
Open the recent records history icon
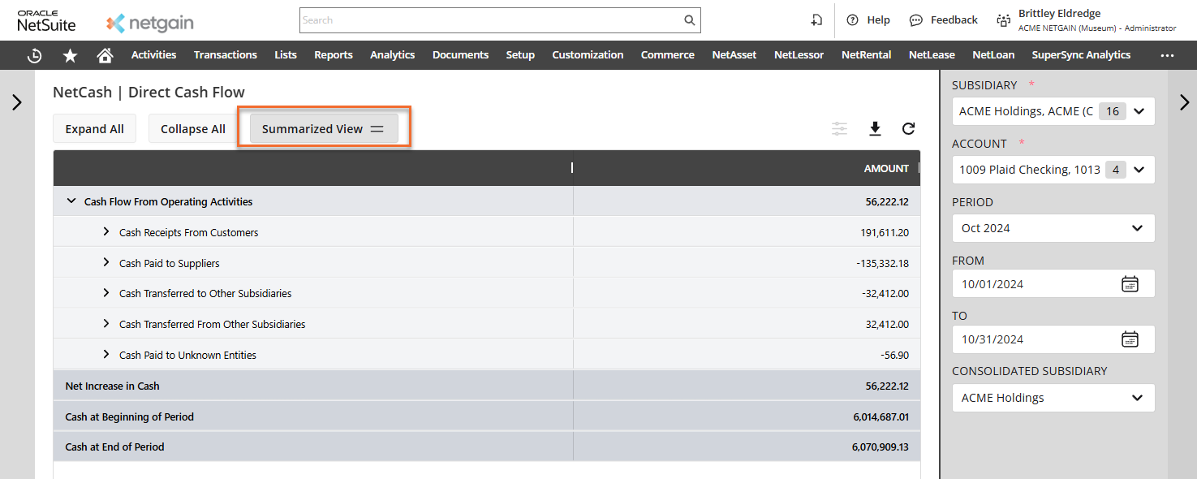point(34,55)
